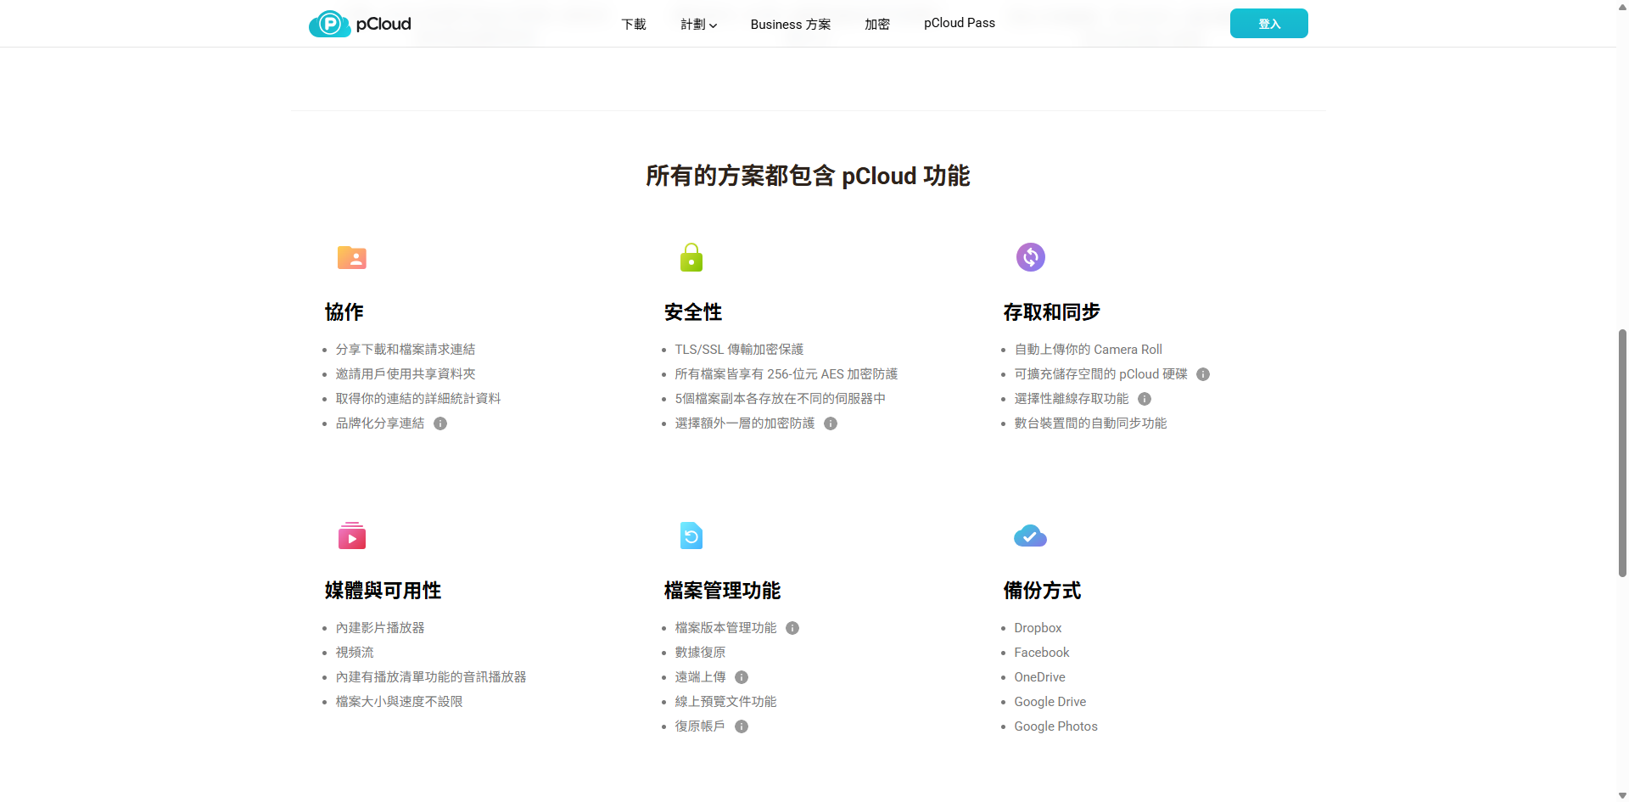
Task: Click the text 所有檔案皆享有 256-位元 AES 加密防護
Action: [787, 374]
